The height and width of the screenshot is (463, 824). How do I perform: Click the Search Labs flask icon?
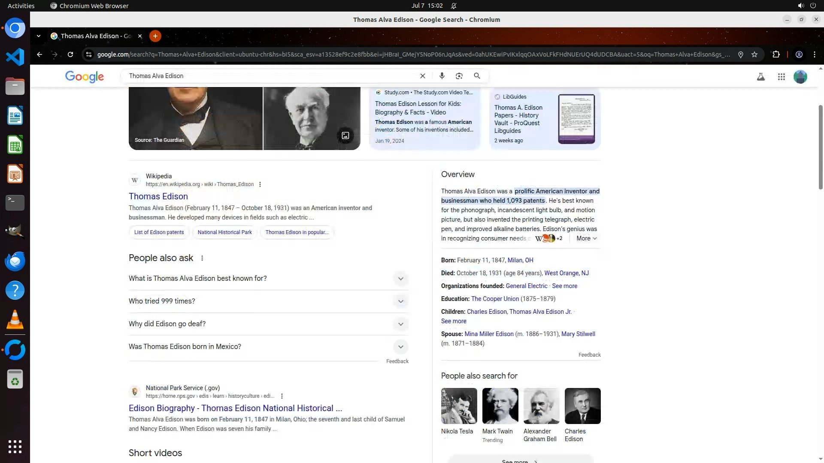(760, 77)
